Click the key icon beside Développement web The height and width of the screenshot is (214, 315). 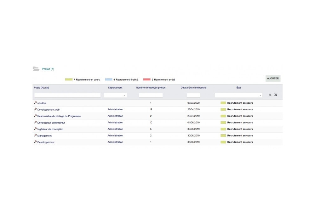click(35, 109)
